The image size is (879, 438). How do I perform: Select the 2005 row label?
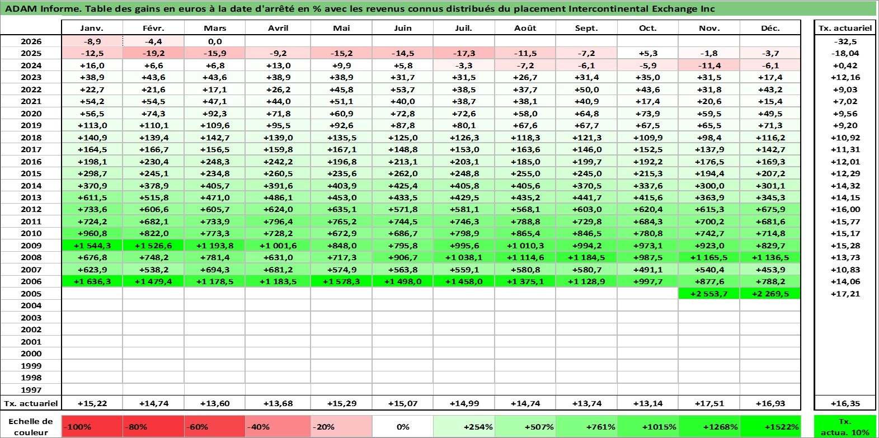(x=31, y=294)
